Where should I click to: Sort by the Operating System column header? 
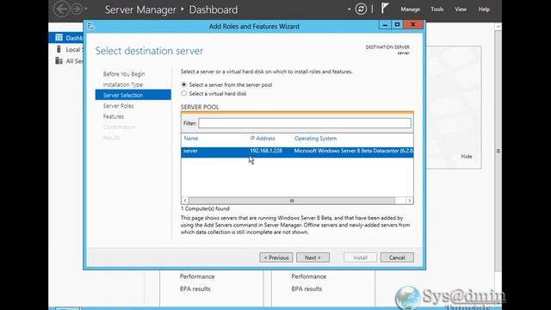[x=315, y=138]
